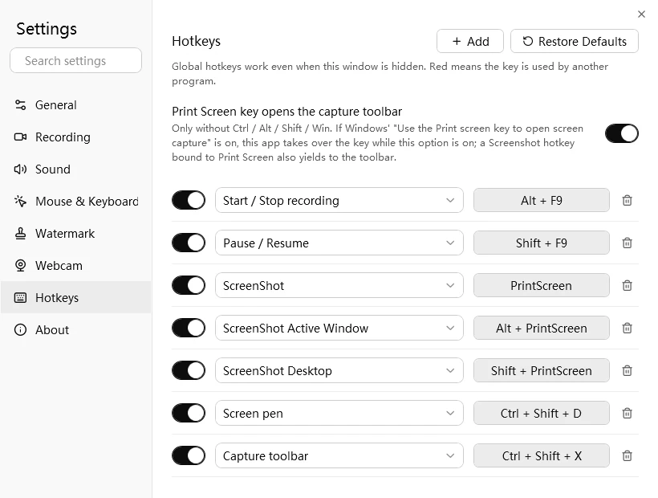The height and width of the screenshot is (498, 658).
Task: Disable the Start / Stop recording hotkey
Action: (189, 200)
